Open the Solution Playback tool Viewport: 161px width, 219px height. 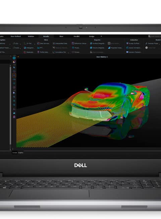(x=133, y=52)
